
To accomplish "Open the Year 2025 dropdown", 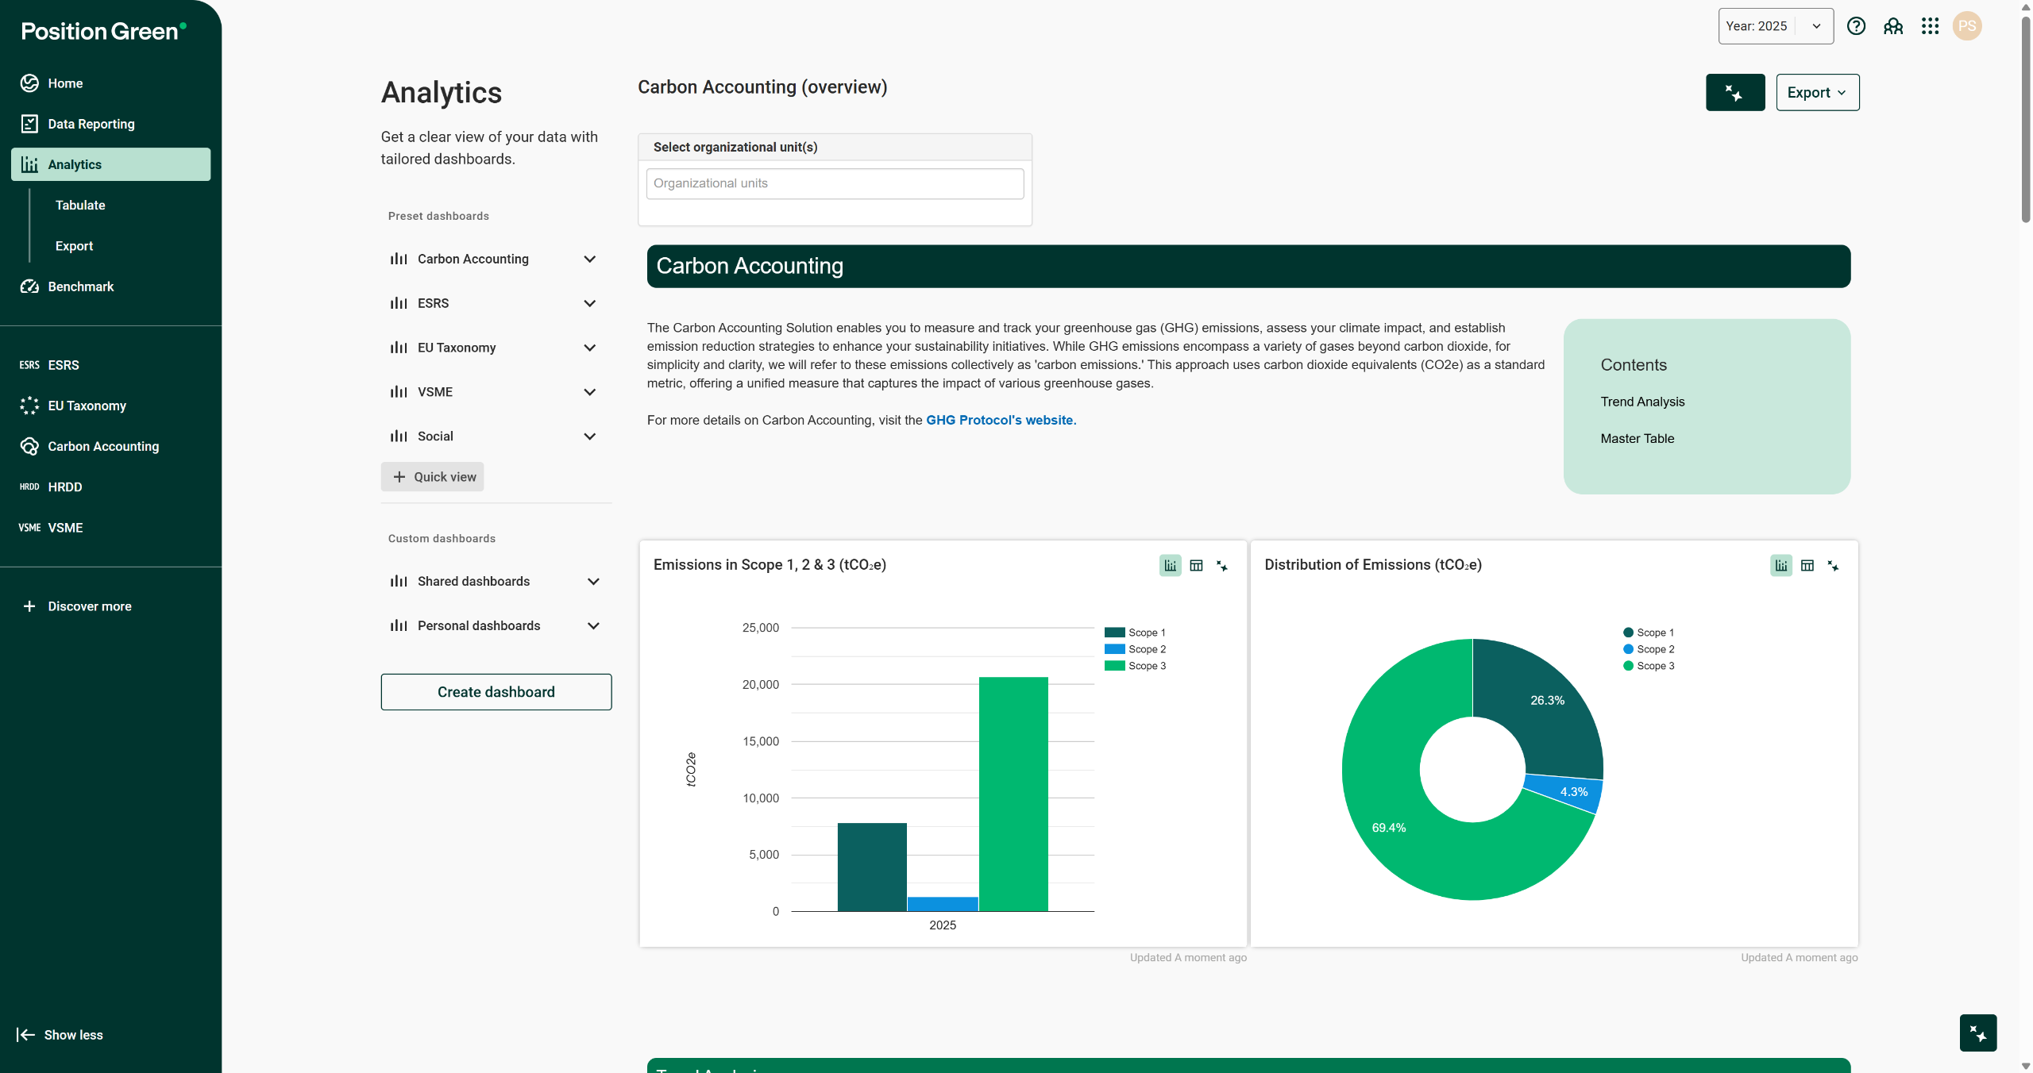I will (1775, 26).
